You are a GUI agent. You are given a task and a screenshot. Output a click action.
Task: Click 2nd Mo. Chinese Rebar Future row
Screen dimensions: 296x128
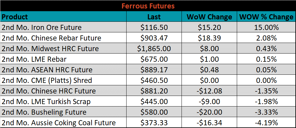[148, 38]
